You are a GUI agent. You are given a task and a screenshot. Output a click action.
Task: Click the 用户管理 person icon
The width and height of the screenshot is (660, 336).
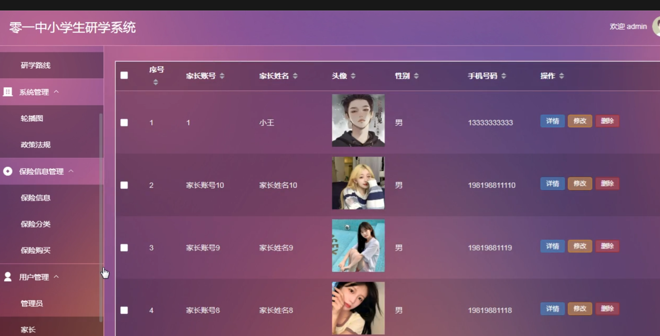click(x=8, y=277)
